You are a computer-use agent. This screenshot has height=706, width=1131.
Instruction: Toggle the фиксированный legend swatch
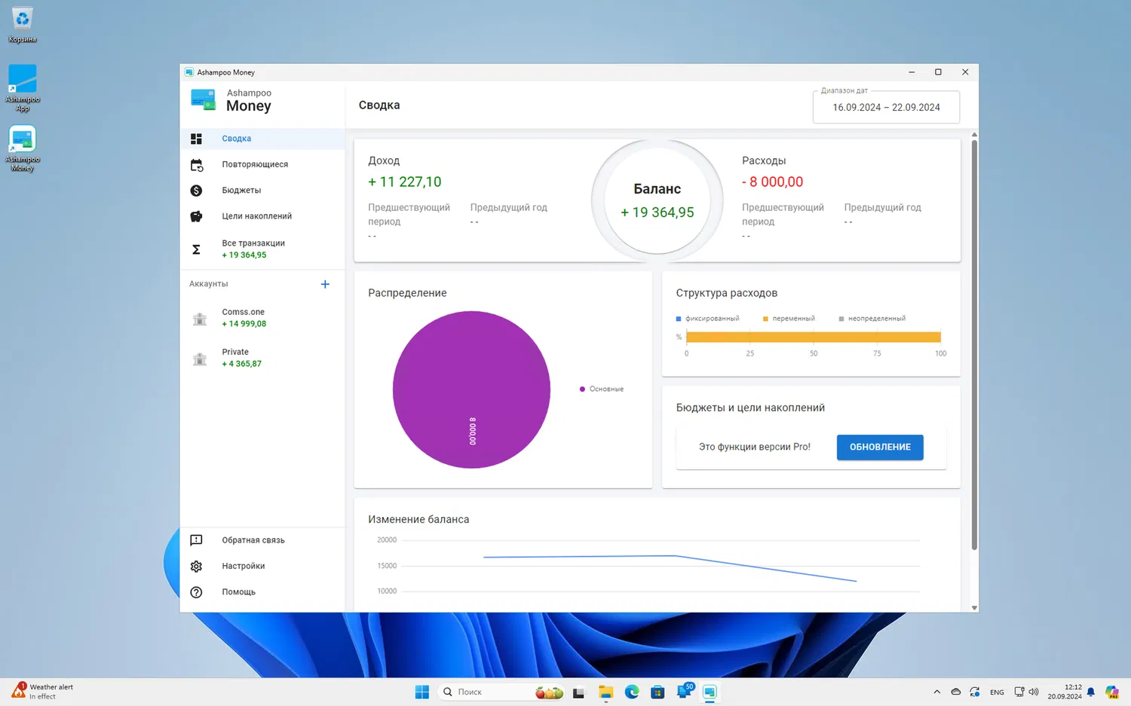[x=679, y=319]
